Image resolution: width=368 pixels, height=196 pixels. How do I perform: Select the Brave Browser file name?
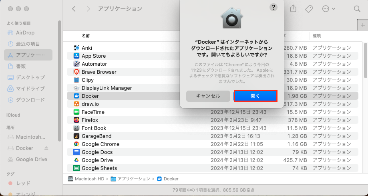click(99, 72)
